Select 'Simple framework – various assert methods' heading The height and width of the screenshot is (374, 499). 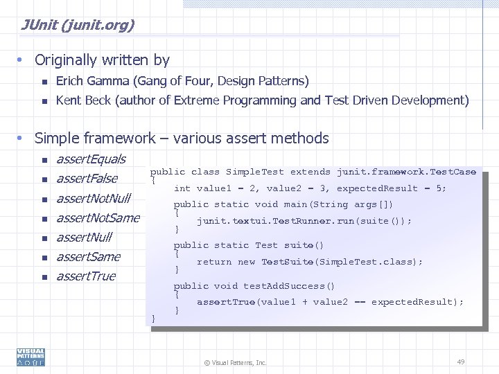tap(182, 138)
